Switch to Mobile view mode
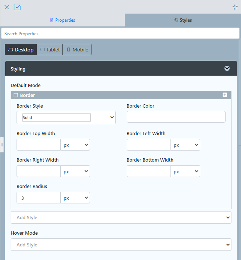Image resolution: width=241 pixels, height=260 pixels. [x=77, y=50]
